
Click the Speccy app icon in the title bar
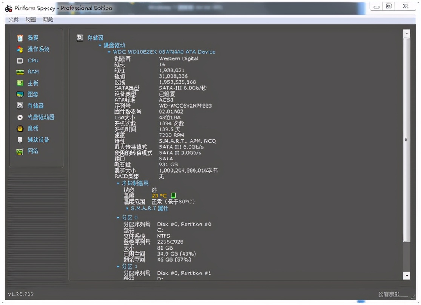pos(9,8)
